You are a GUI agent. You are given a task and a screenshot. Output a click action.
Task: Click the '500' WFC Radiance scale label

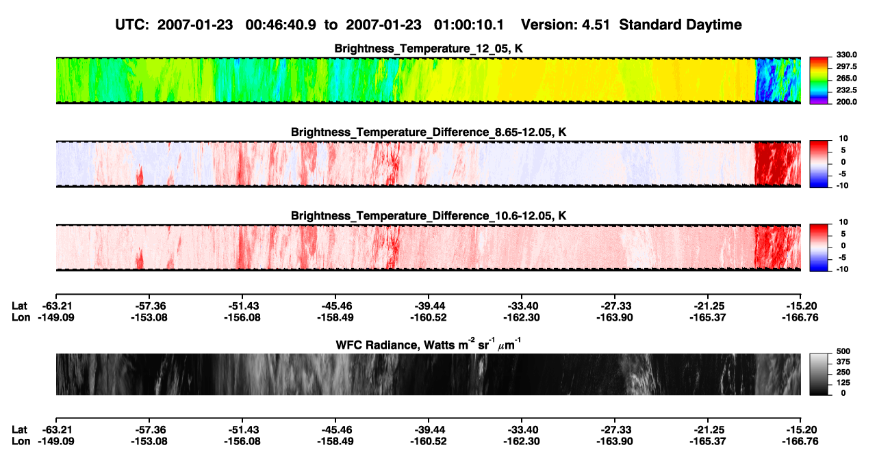(843, 351)
